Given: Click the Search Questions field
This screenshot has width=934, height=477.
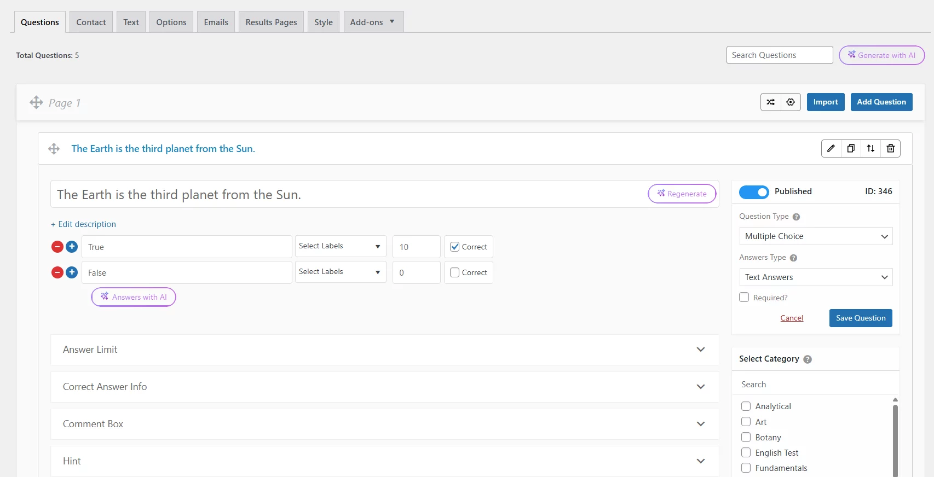Looking at the screenshot, I should [780, 55].
